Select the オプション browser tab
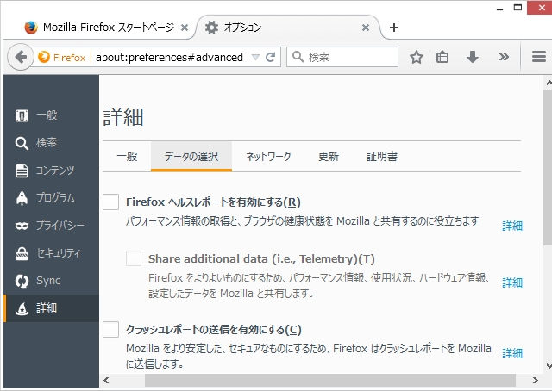 (x=288, y=28)
